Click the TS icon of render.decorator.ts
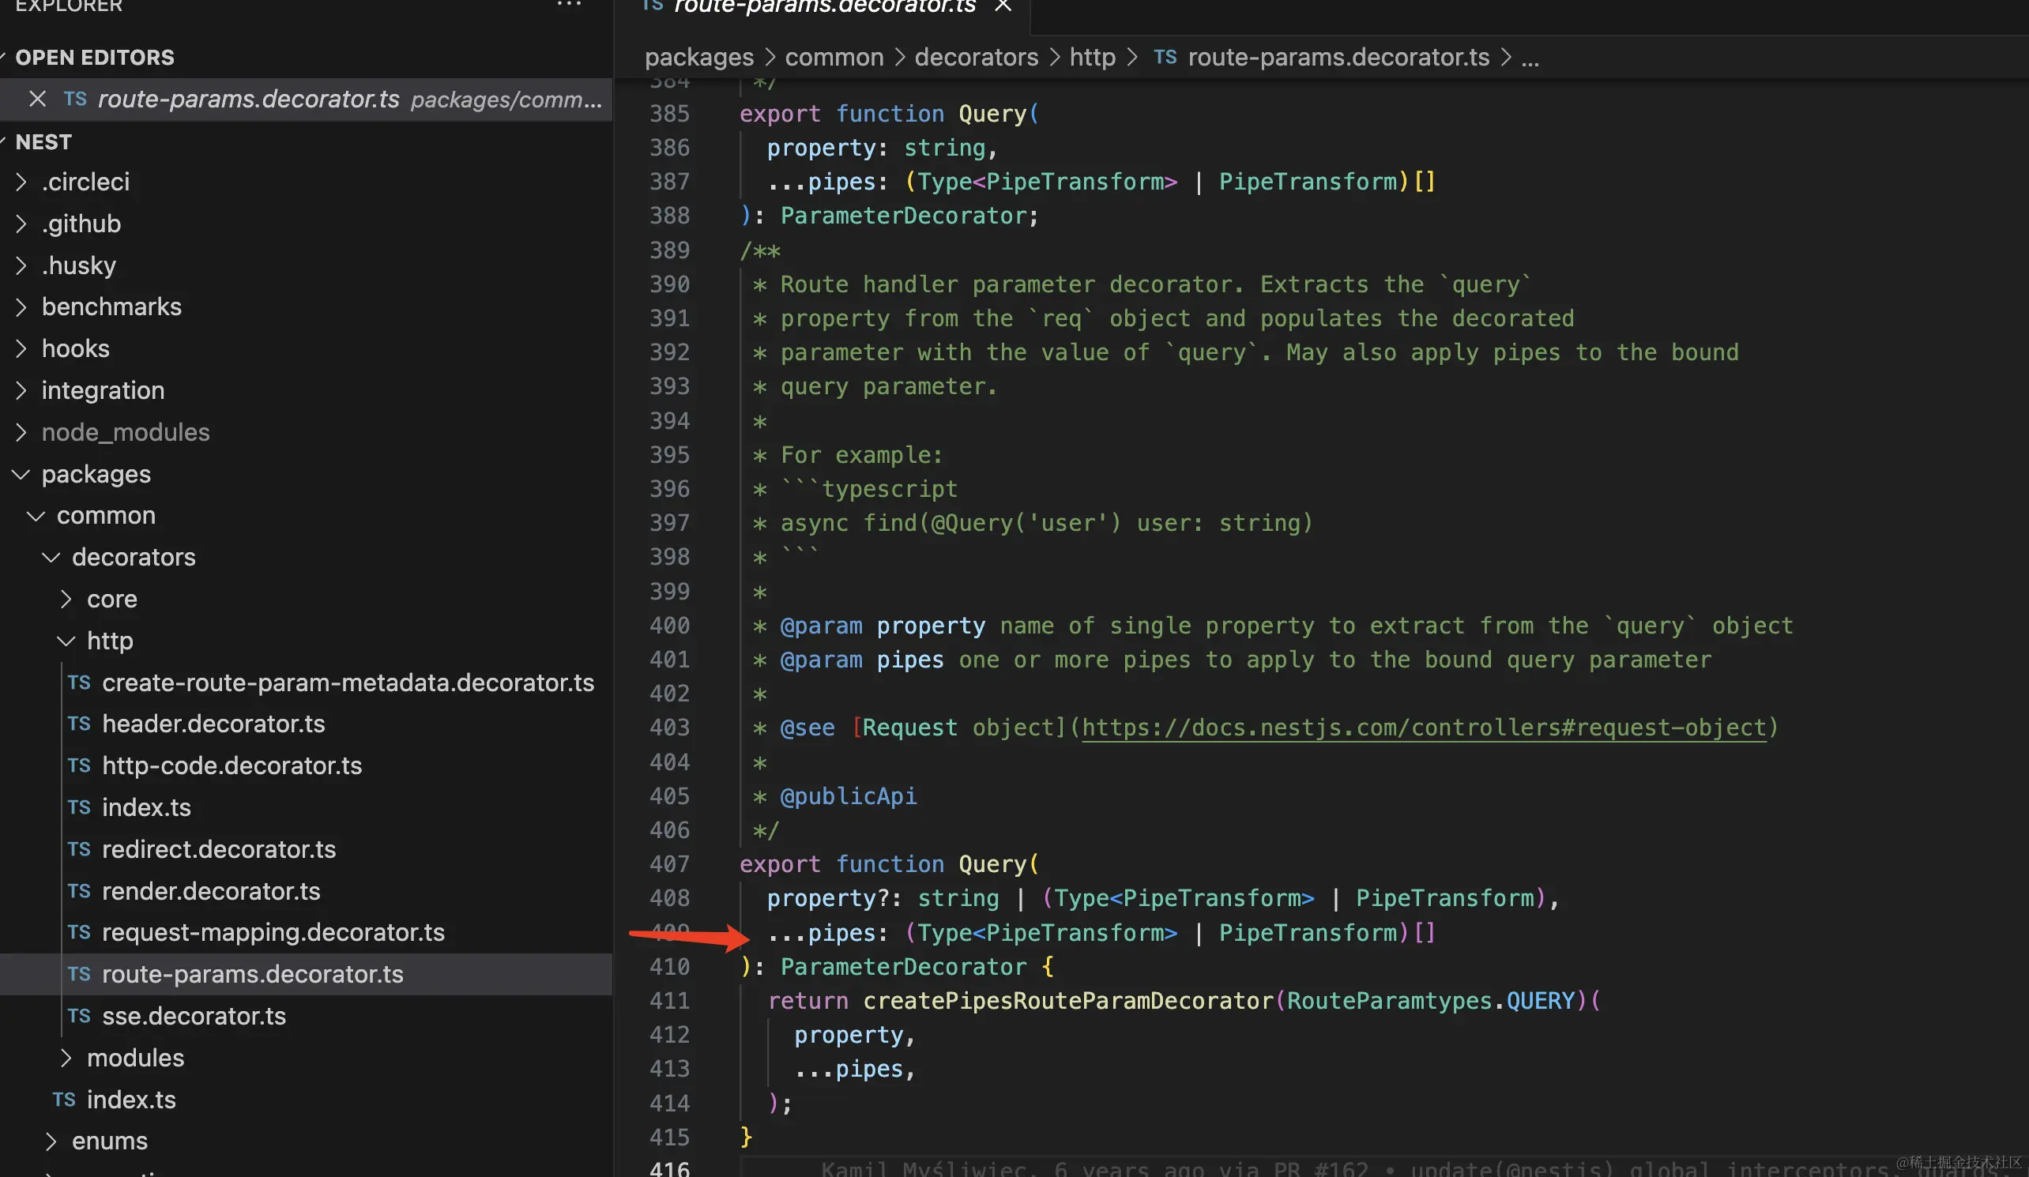 click(79, 891)
